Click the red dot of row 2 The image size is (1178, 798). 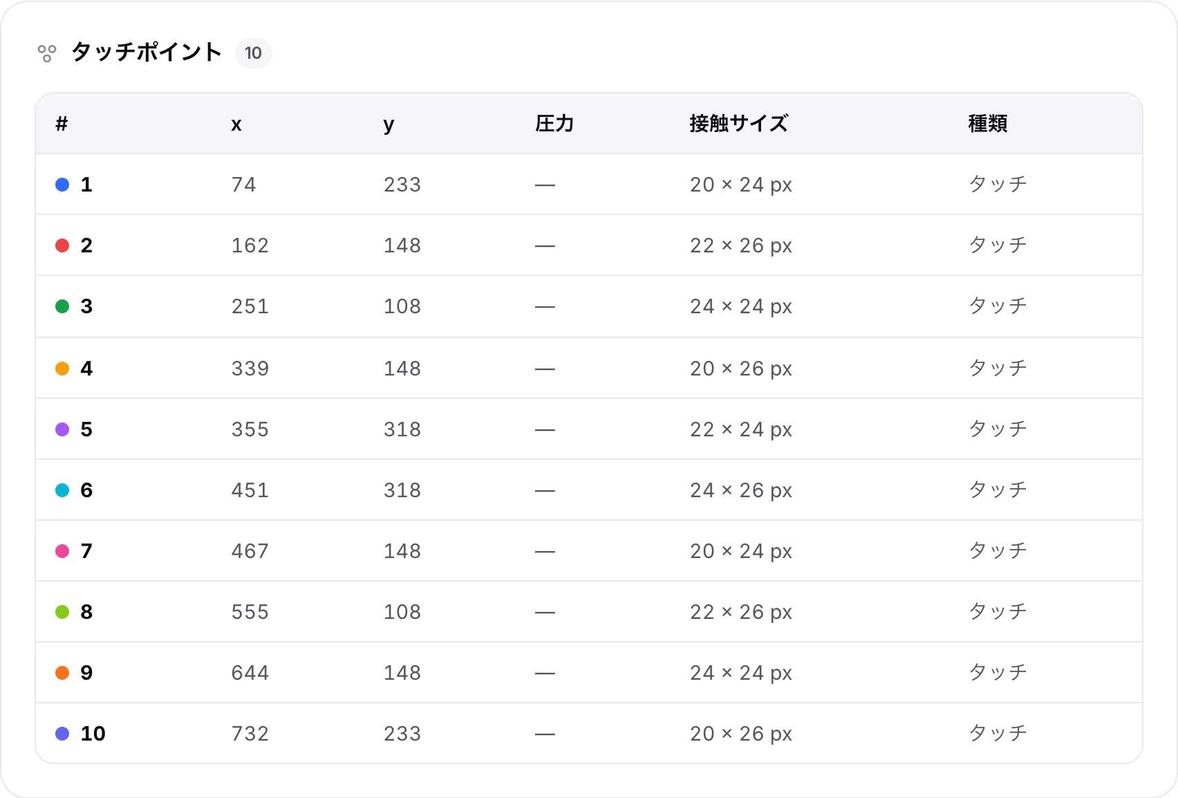pyautogui.click(x=62, y=245)
